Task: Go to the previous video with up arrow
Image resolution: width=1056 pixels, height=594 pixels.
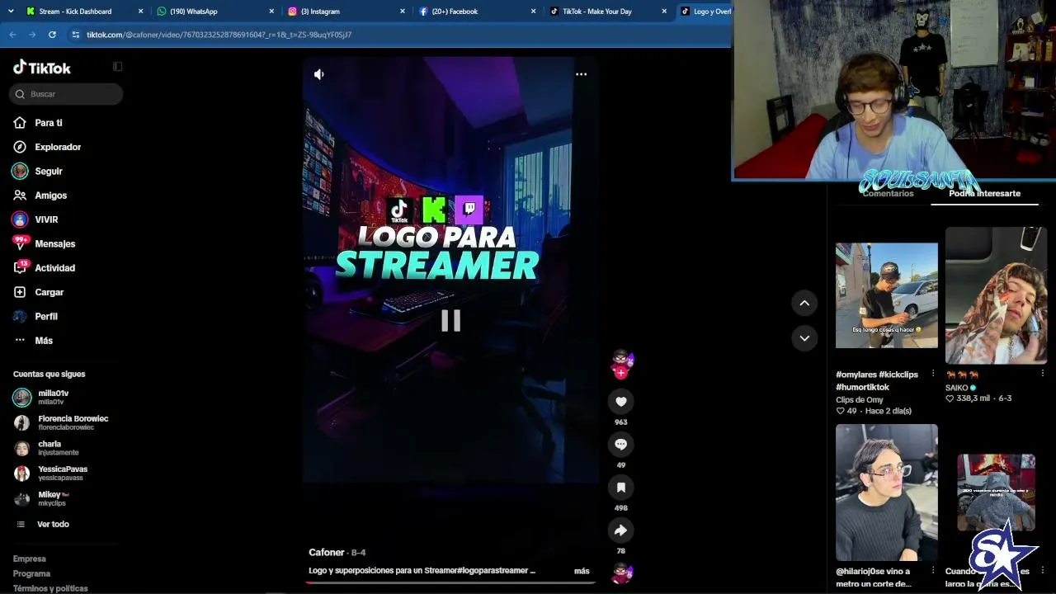Action: (x=804, y=303)
